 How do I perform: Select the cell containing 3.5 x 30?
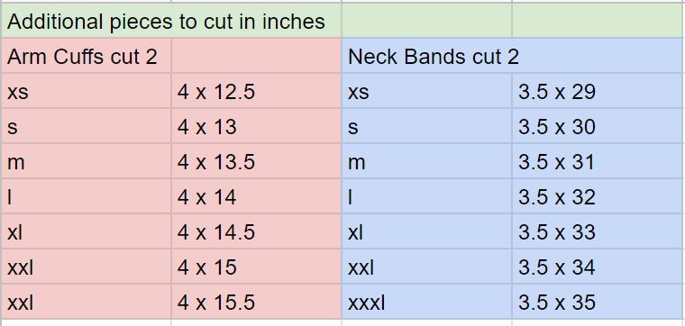click(x=598, y=127)
